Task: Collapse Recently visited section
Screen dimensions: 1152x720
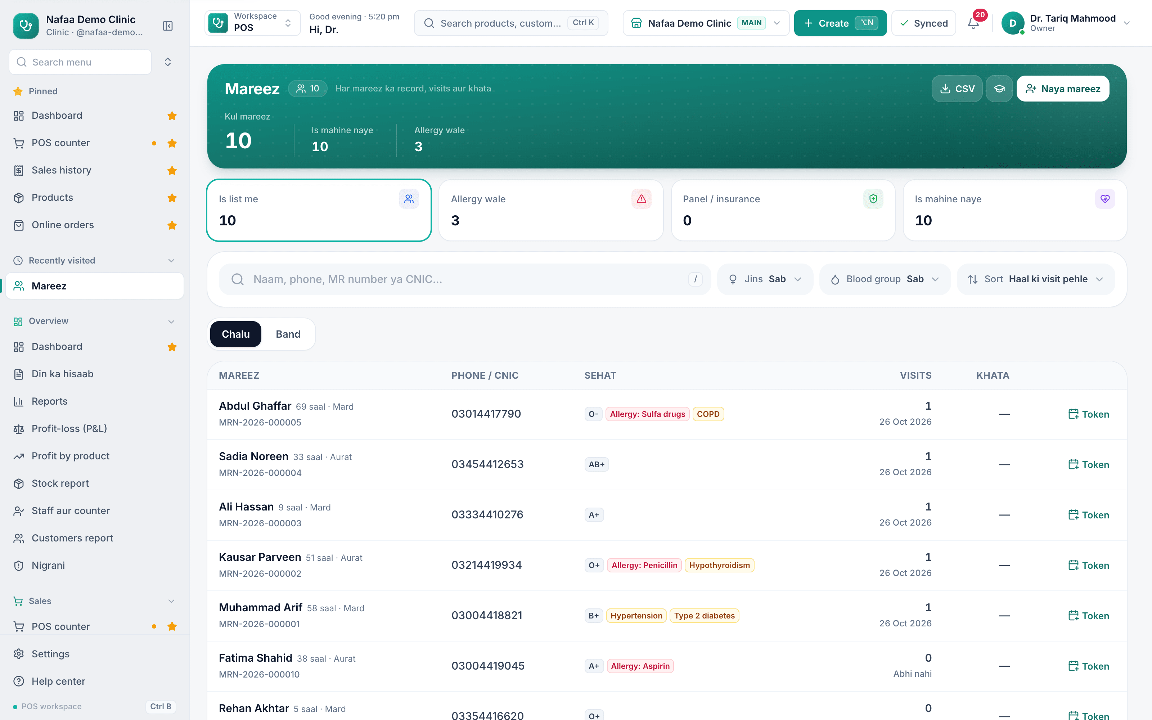Action: [171, 261]
